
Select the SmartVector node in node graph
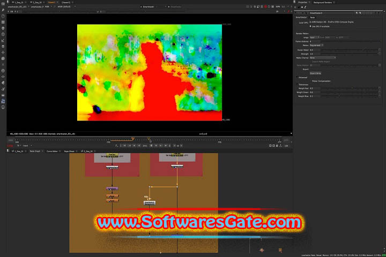(x=150, y=203)
